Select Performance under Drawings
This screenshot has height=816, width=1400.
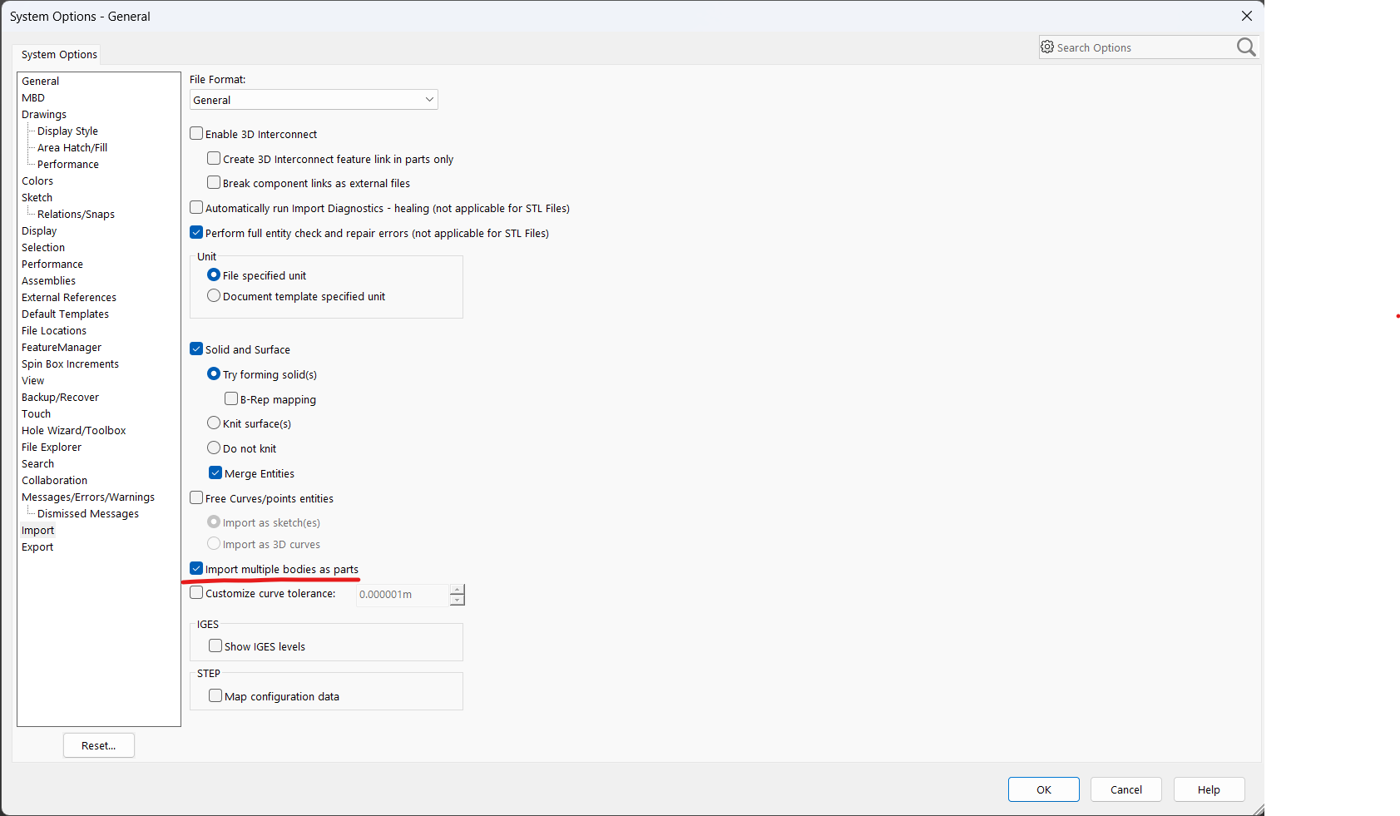point(68,165)
